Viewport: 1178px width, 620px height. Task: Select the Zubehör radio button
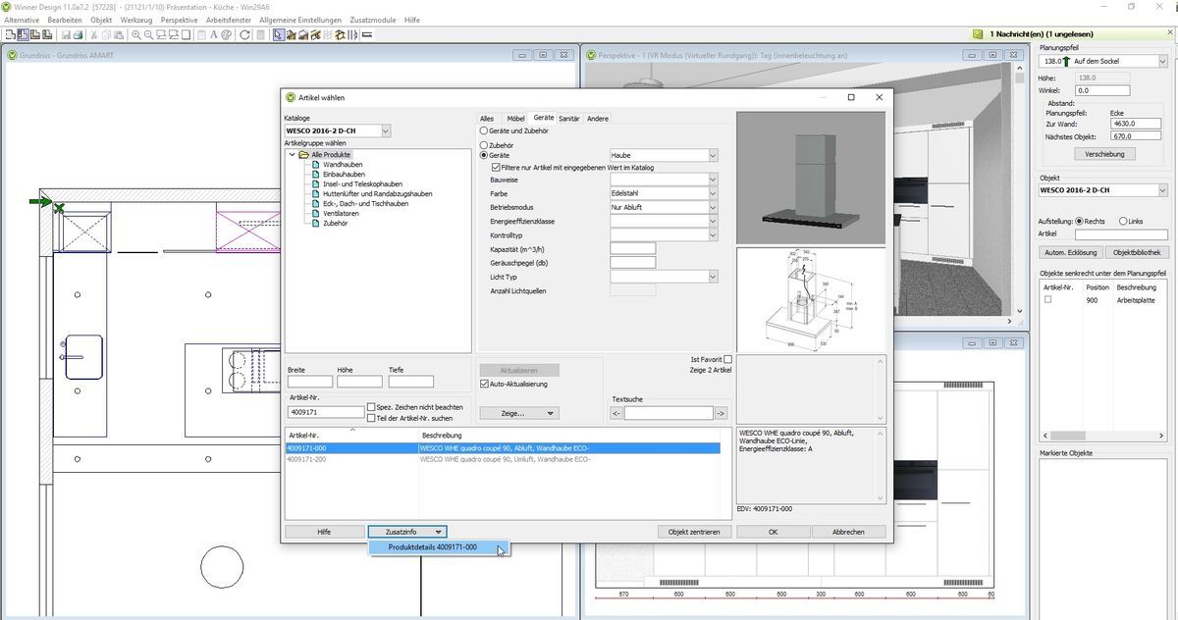coord(483,144)
